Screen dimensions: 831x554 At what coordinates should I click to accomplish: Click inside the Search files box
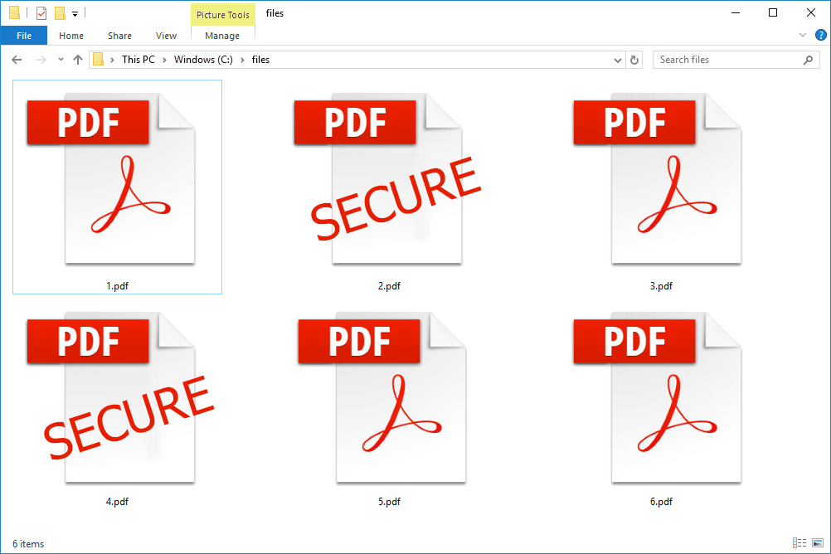pos(722,59)
